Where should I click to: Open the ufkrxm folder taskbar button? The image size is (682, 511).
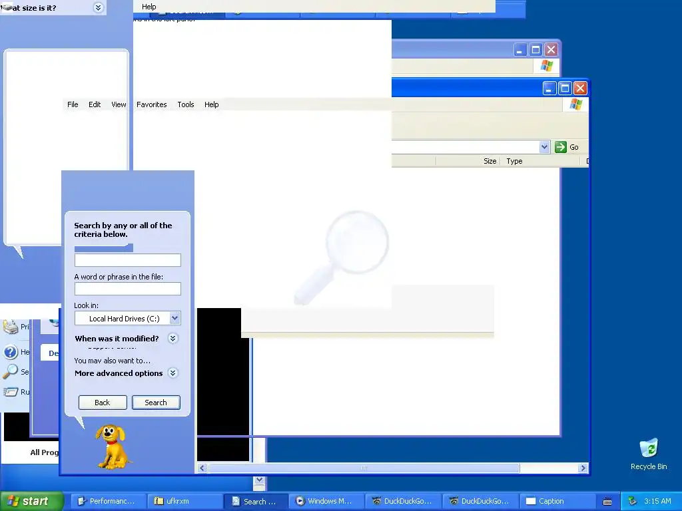coord(184,501)
